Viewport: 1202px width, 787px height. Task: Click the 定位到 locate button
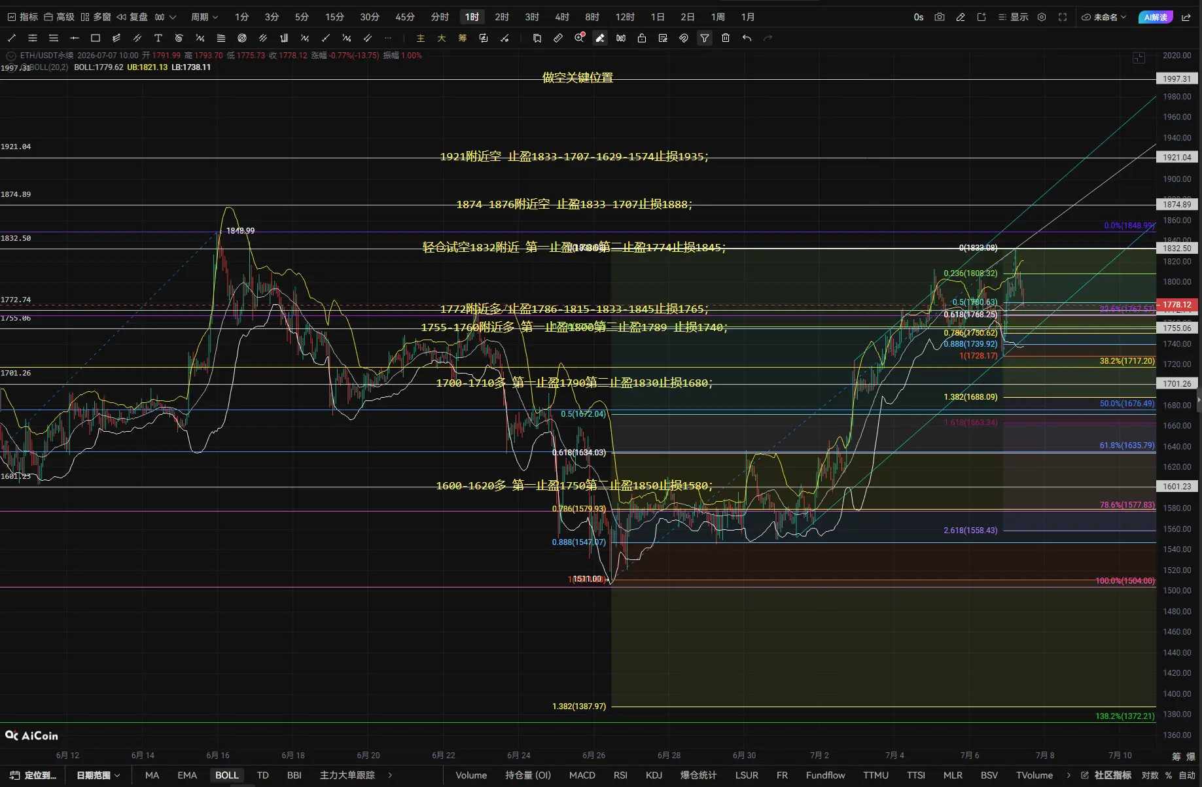[x=33, y=775]
